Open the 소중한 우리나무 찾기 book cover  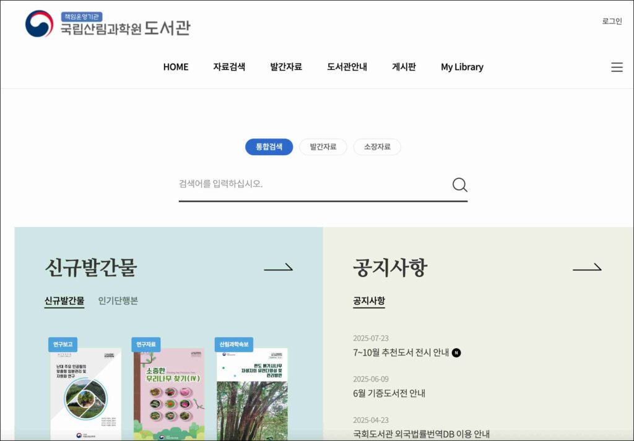point(169,394)
